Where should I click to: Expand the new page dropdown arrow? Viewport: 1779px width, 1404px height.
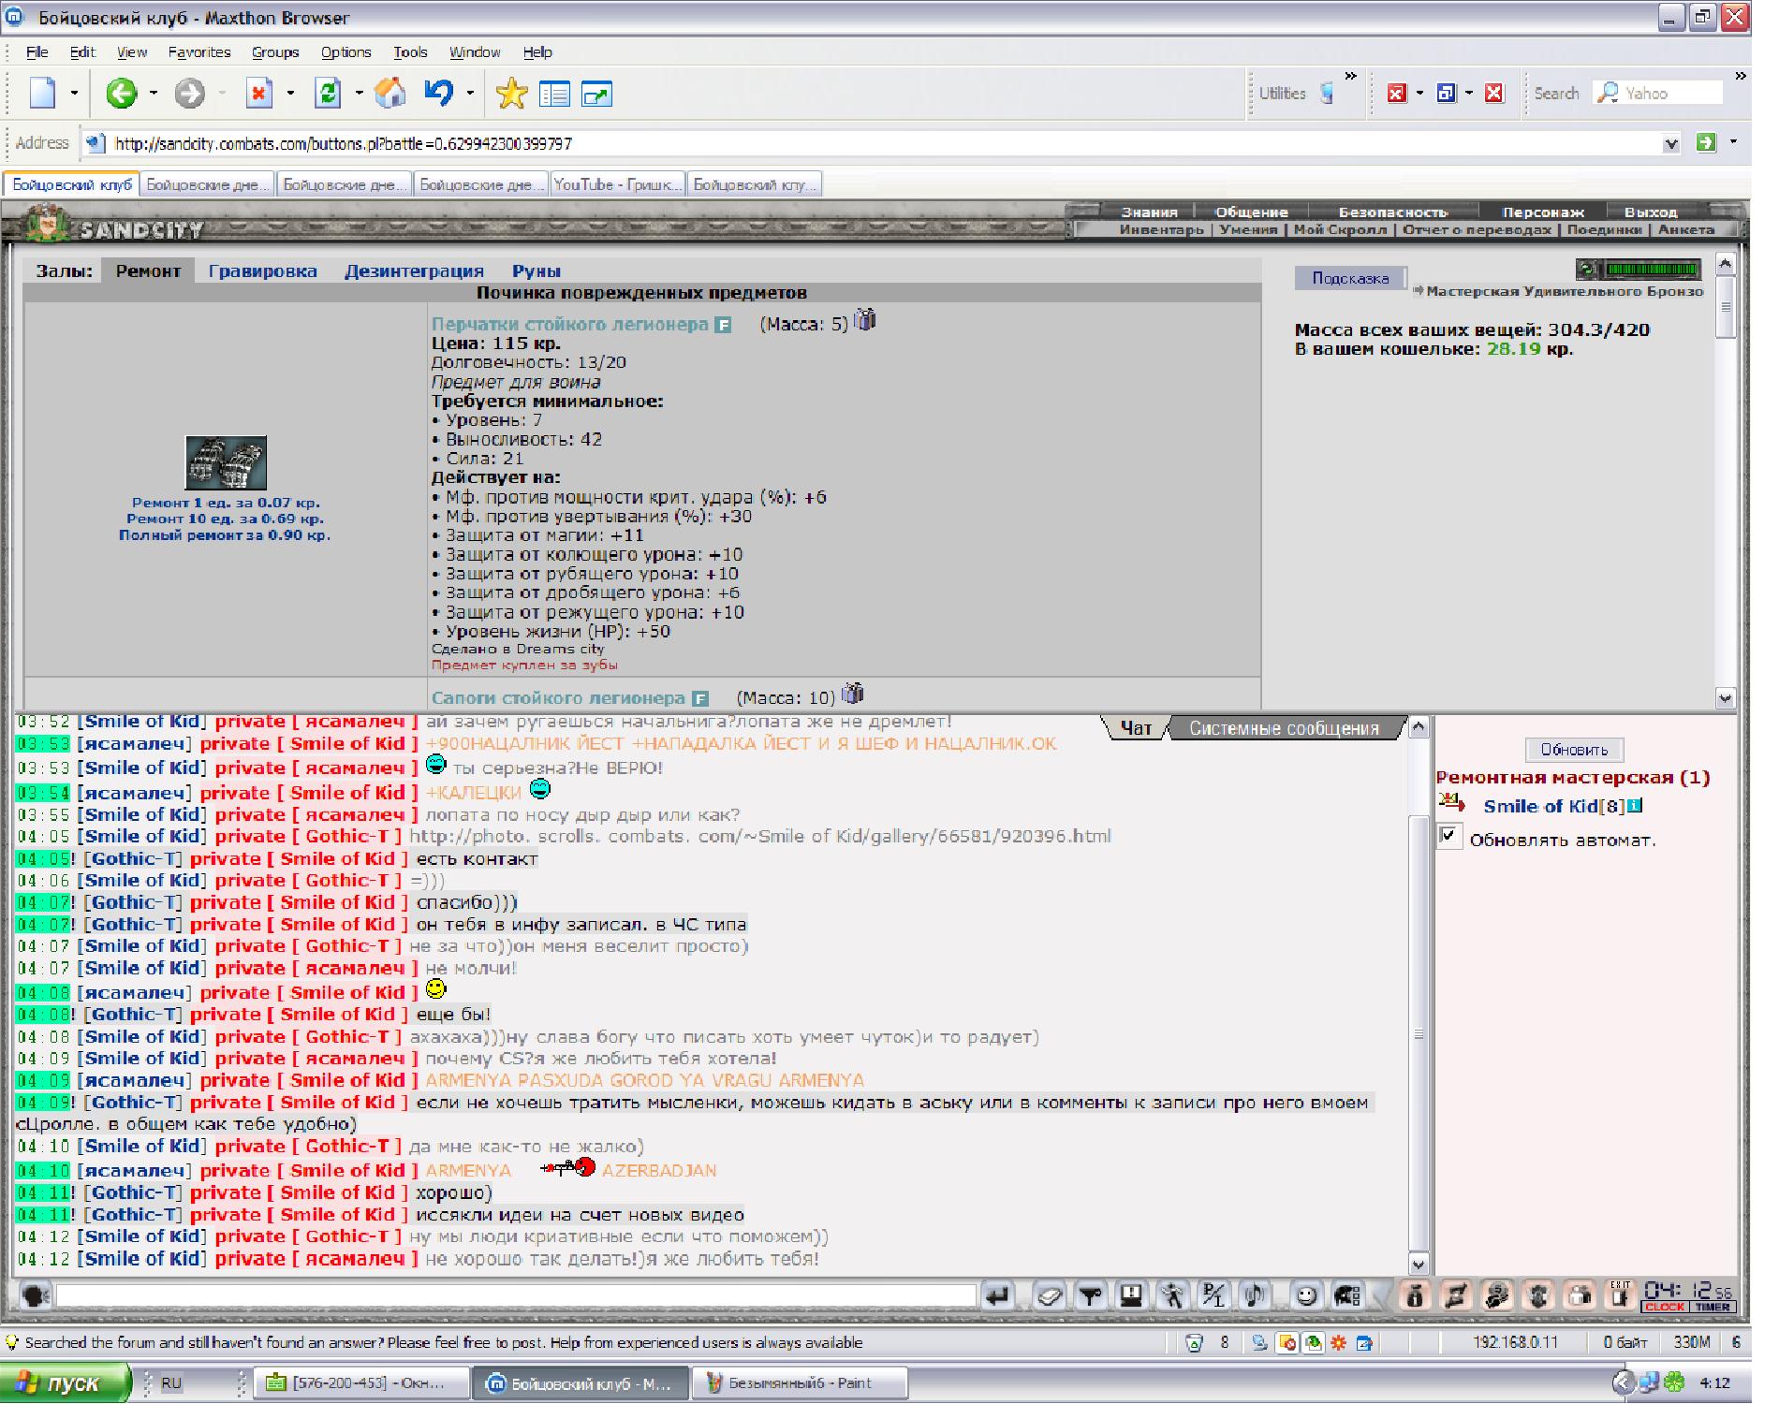click(74, 94)
